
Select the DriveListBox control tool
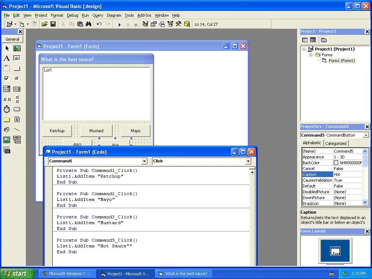(17, 109)
